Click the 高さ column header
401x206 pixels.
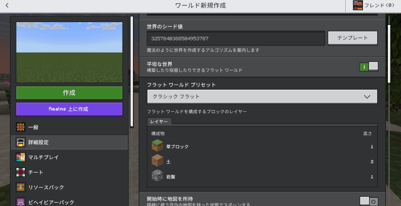point(368,134)
